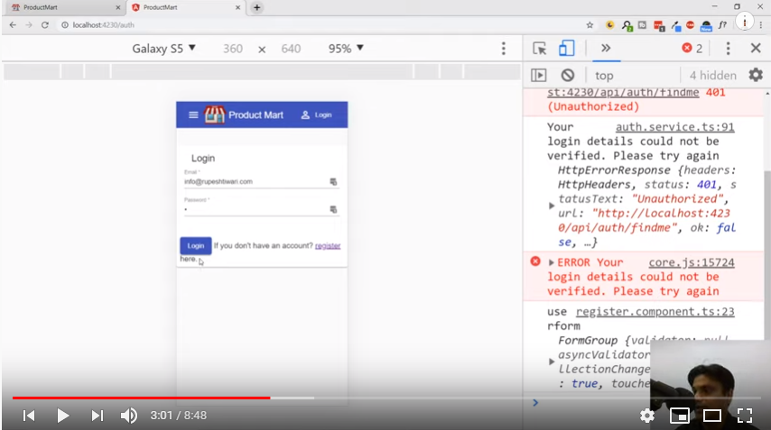Open the register link
Image resolution: width=771 pixels, height=430 pixels.
328,246
